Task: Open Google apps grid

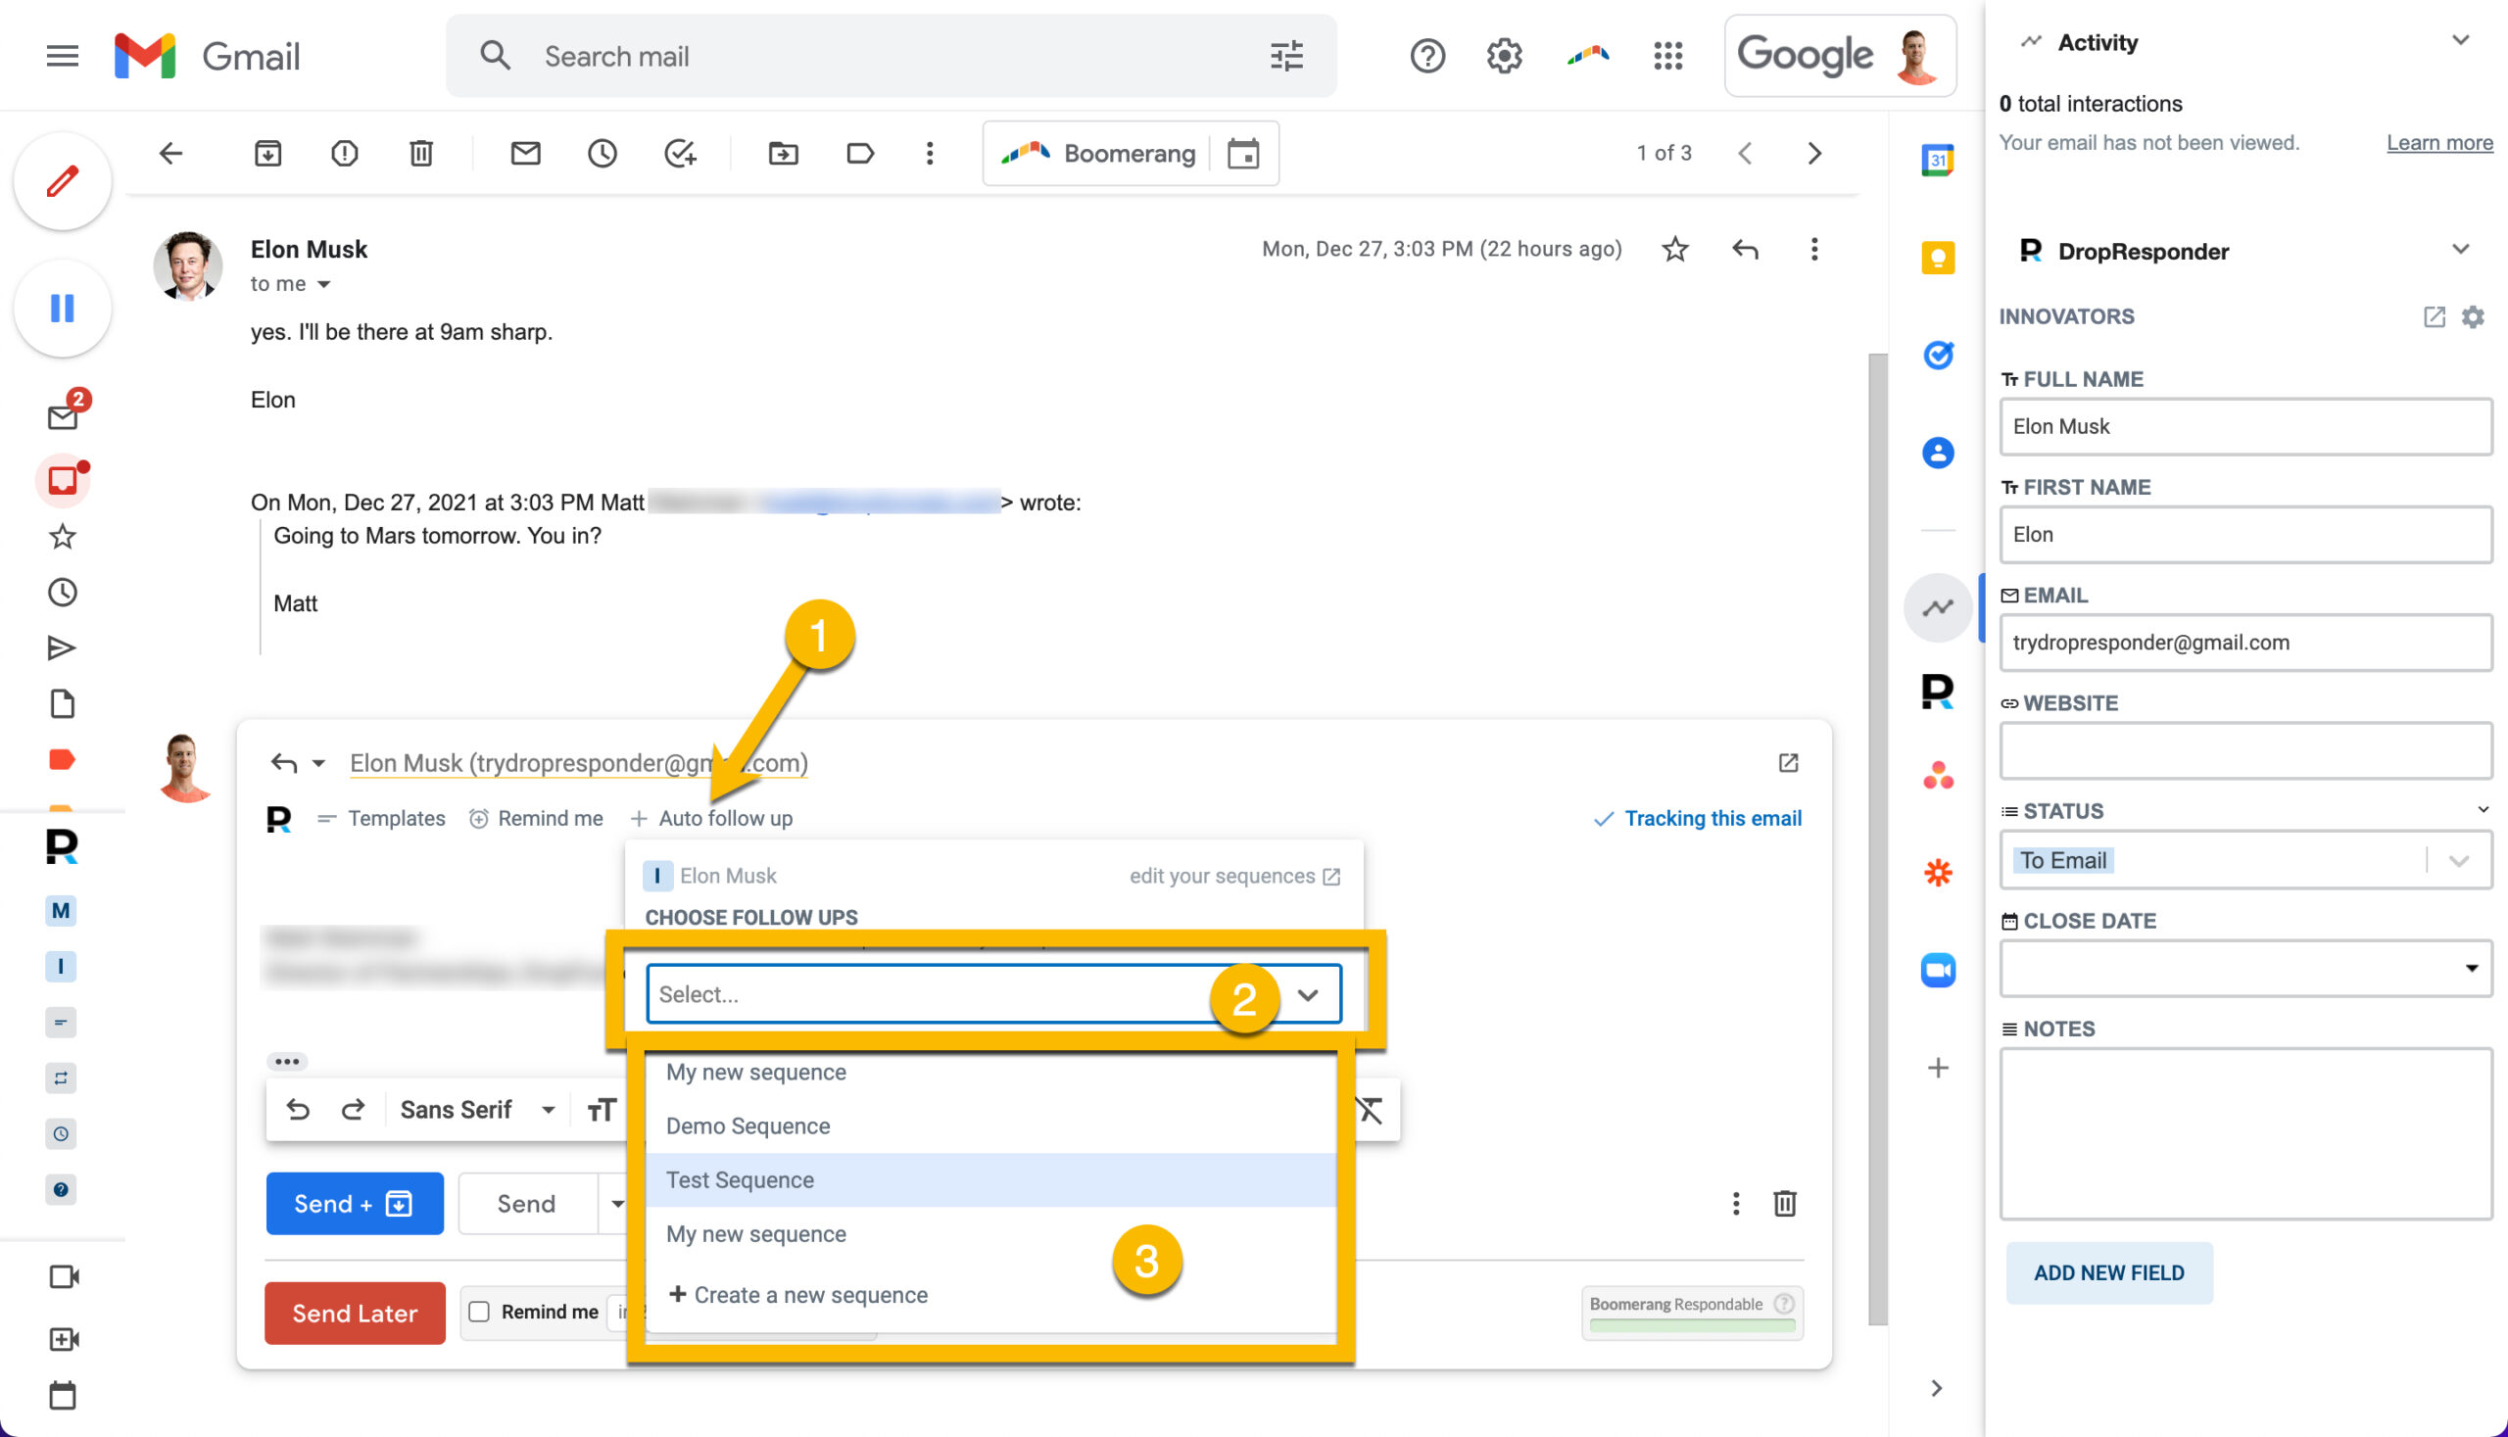Action: (x=1667, y=56)
